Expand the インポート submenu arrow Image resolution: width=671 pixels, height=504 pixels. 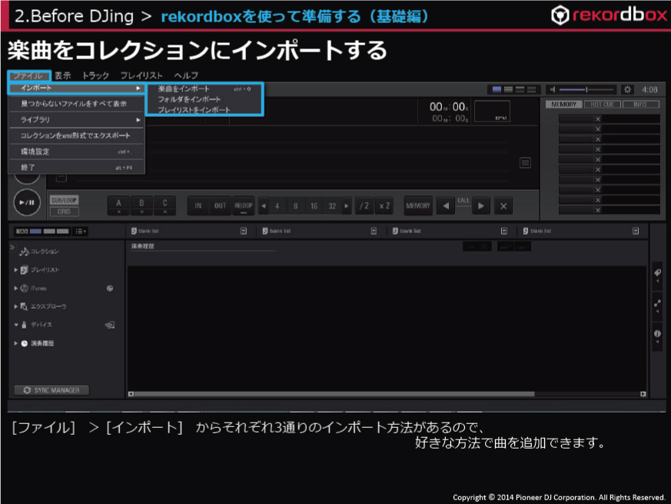point(138,88)
